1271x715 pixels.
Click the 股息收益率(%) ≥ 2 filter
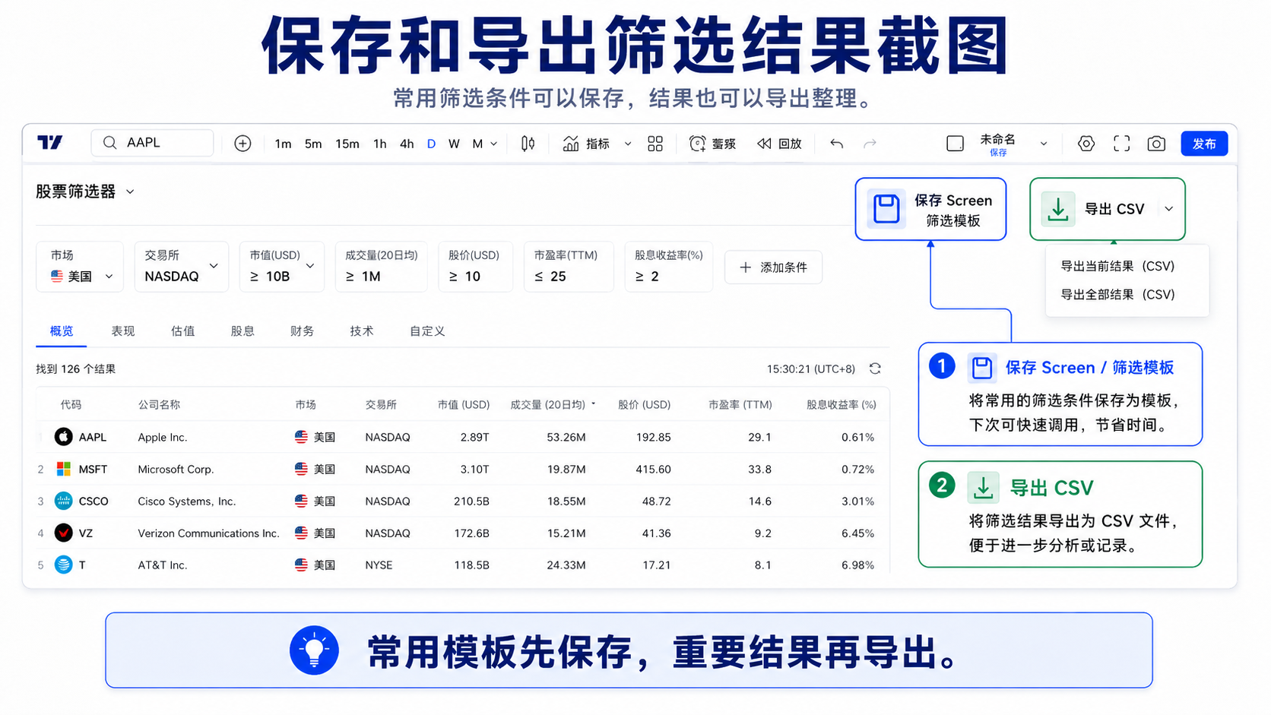[668, 266]
